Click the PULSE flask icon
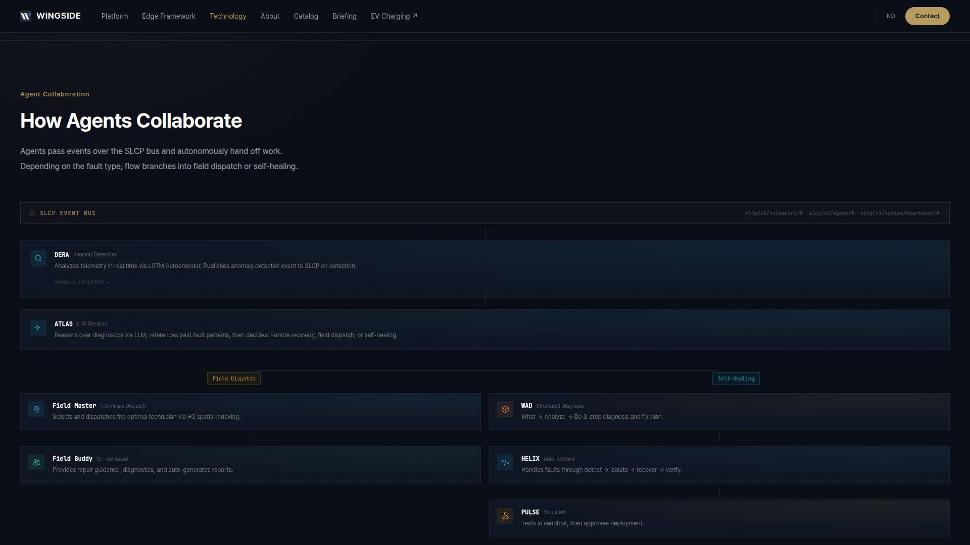The height and width of the screenshot is (545, 970). 505,516
